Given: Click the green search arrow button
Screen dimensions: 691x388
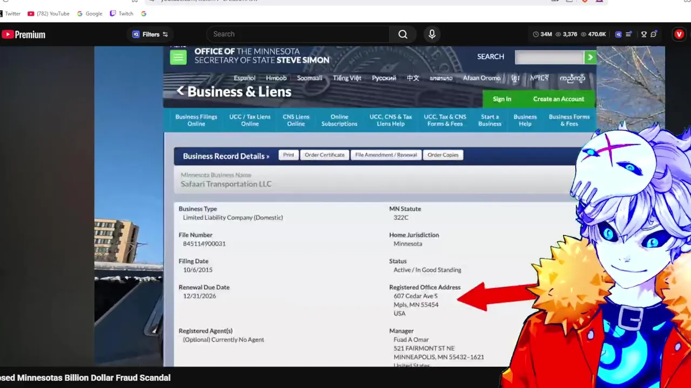Looking at the screenshot, I should pos(590,57).
